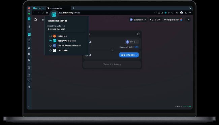Image resolution: width=219 pixels, height=125 pixels.
Task: Click the swap direction arrow between fields
Action: point(112,50)
